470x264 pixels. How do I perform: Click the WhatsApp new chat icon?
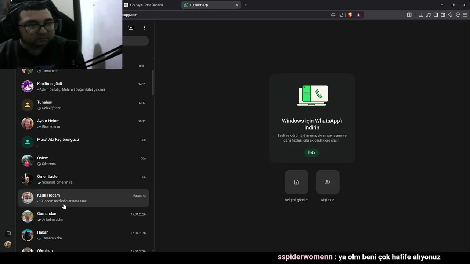[130, 27]
